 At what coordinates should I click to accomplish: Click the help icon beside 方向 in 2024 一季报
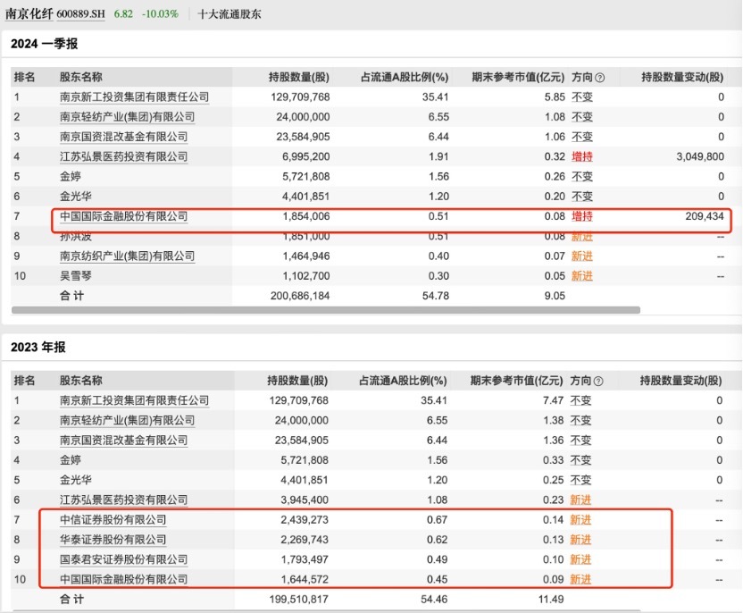pos(599,77)
